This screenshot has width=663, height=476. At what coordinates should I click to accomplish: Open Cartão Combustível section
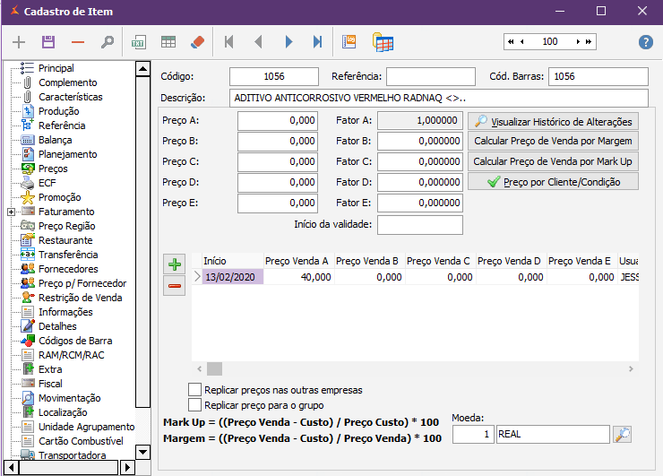(x=81, y=441)
